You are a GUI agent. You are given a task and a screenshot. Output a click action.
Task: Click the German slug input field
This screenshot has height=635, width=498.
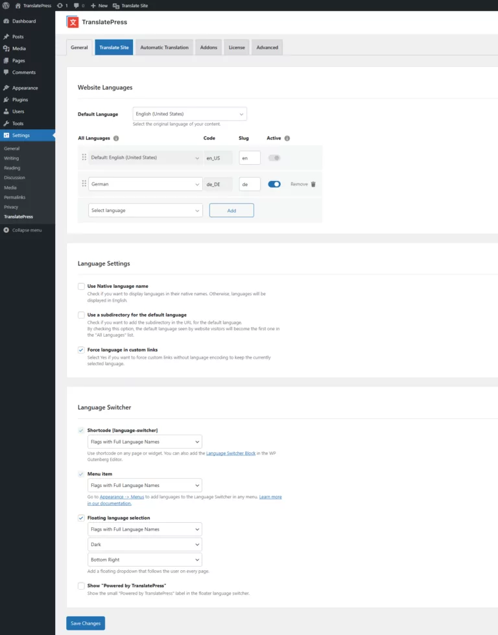click(250, 184)
